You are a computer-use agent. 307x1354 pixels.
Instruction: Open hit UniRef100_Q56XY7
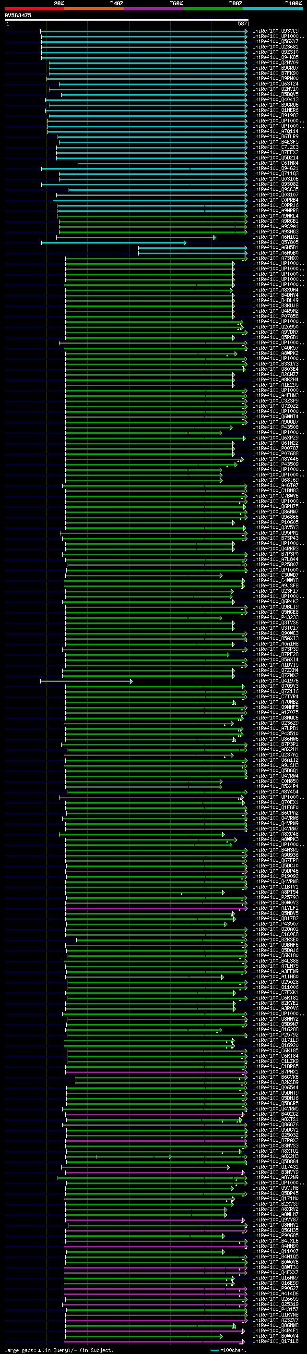coord(275,41)
